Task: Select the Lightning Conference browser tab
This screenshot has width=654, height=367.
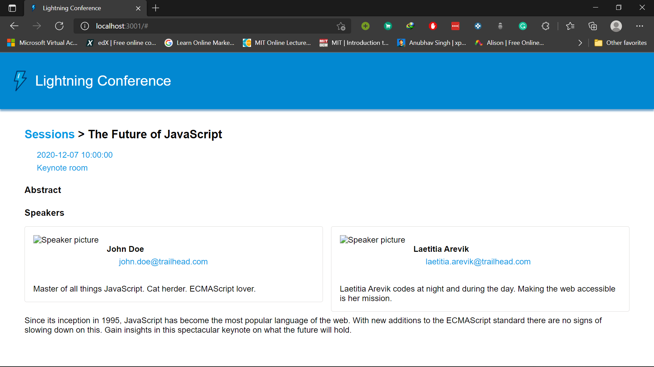Action: [x=72, y=8]
